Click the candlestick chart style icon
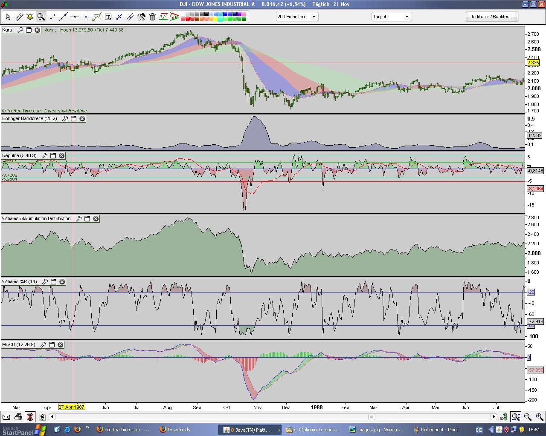This screenshot has height=436, width=546. pyautogui.click(x=504, y=417)
